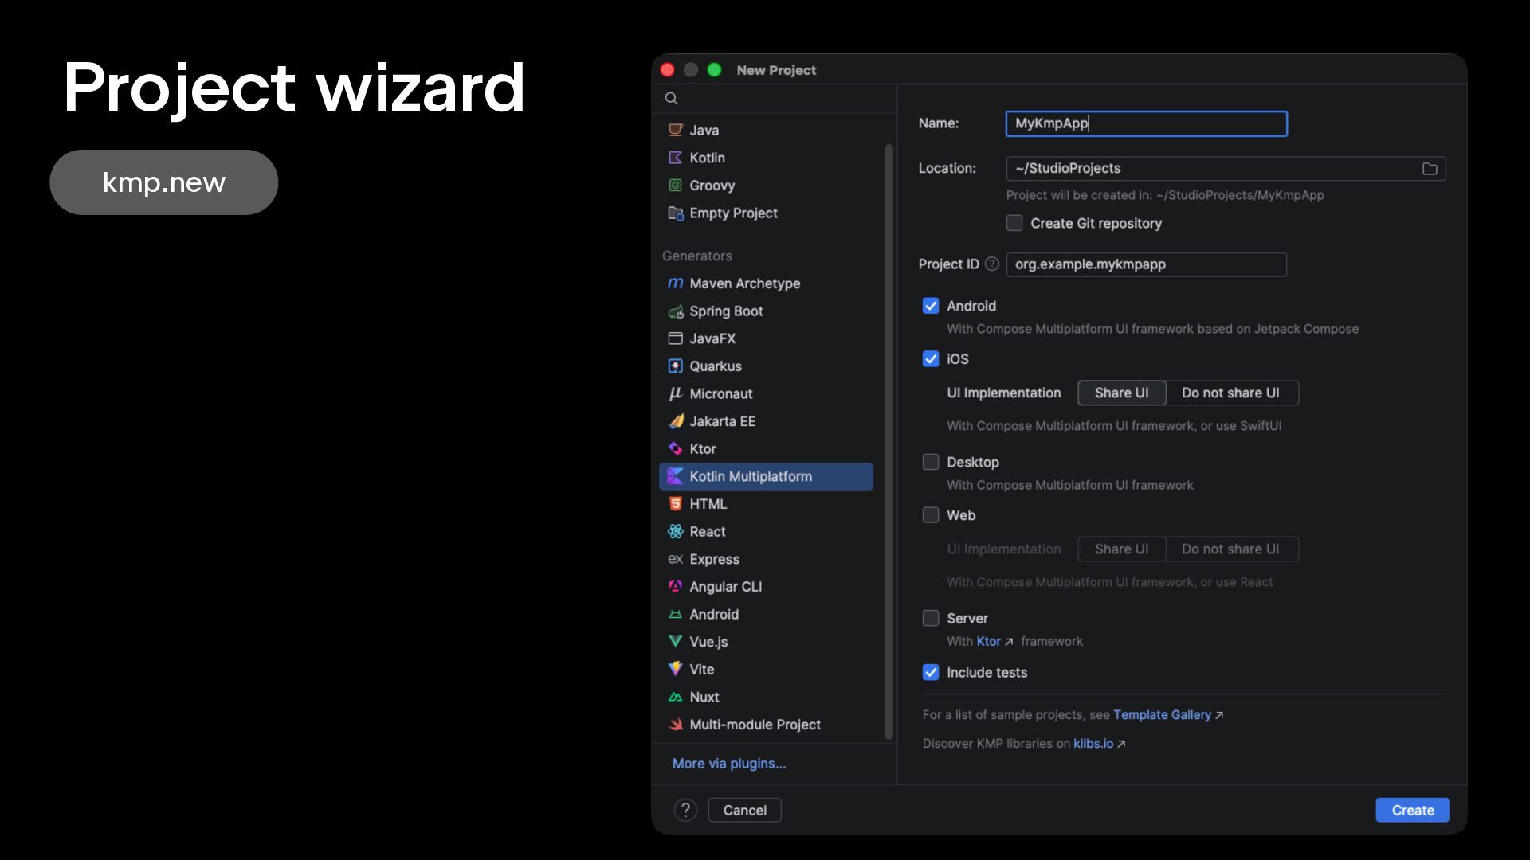1530x860 pixels.
Task: Click the React atom icon
Action: [676, 532]
